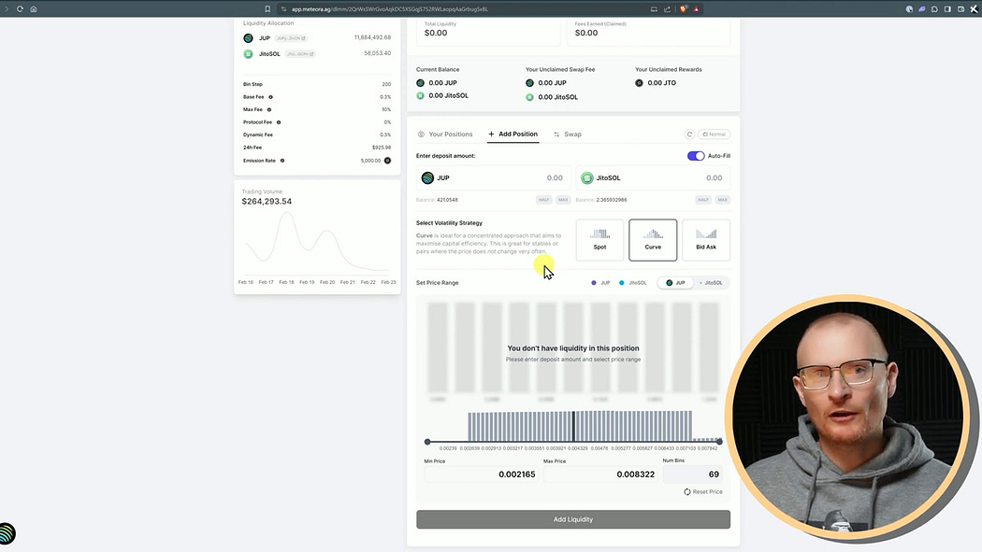982x552 pixels.
Task: Select the Curve volatility strategy
Action: (x=653, y=240)
